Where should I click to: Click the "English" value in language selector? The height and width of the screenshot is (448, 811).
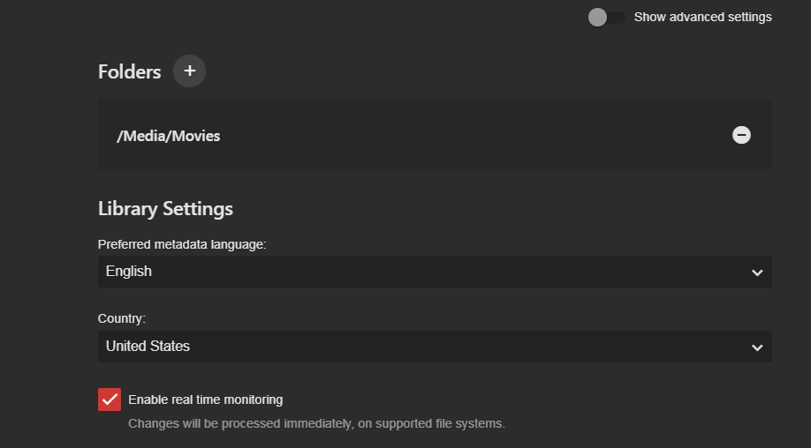click(x=129, y=272)
